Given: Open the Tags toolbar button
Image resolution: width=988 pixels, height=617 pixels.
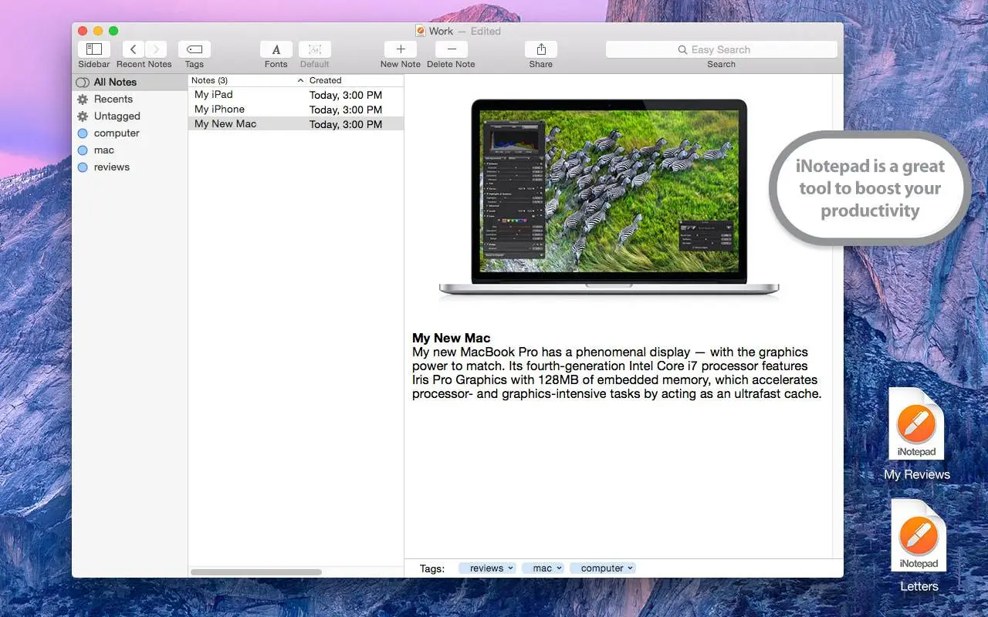Looking at the screenshot, I should point(195,49).
